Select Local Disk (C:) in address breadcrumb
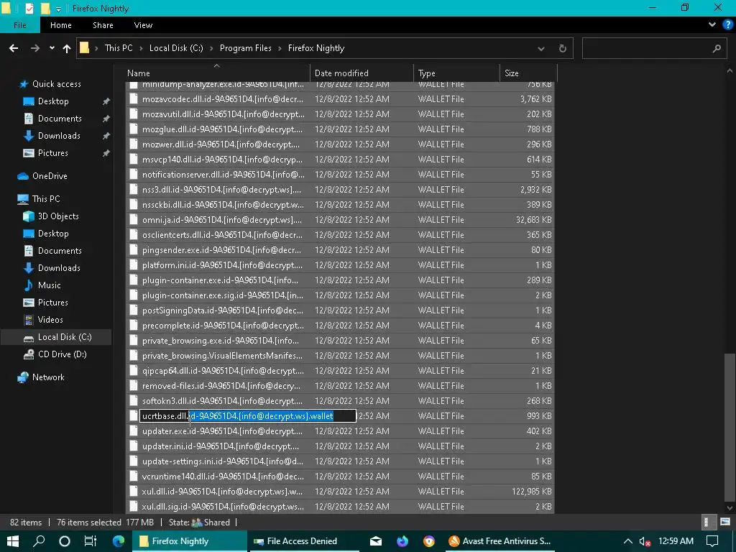Image resolution: width=736 pixels, height=552 pixels. [x=176, y=48]
